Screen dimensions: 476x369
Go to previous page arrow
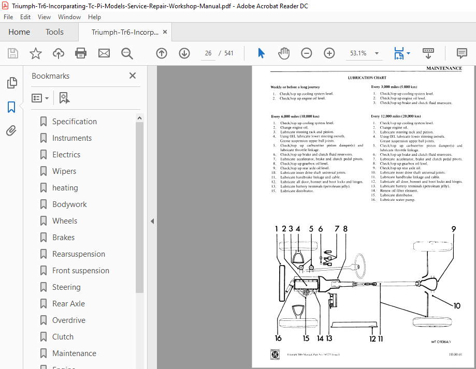162,53
